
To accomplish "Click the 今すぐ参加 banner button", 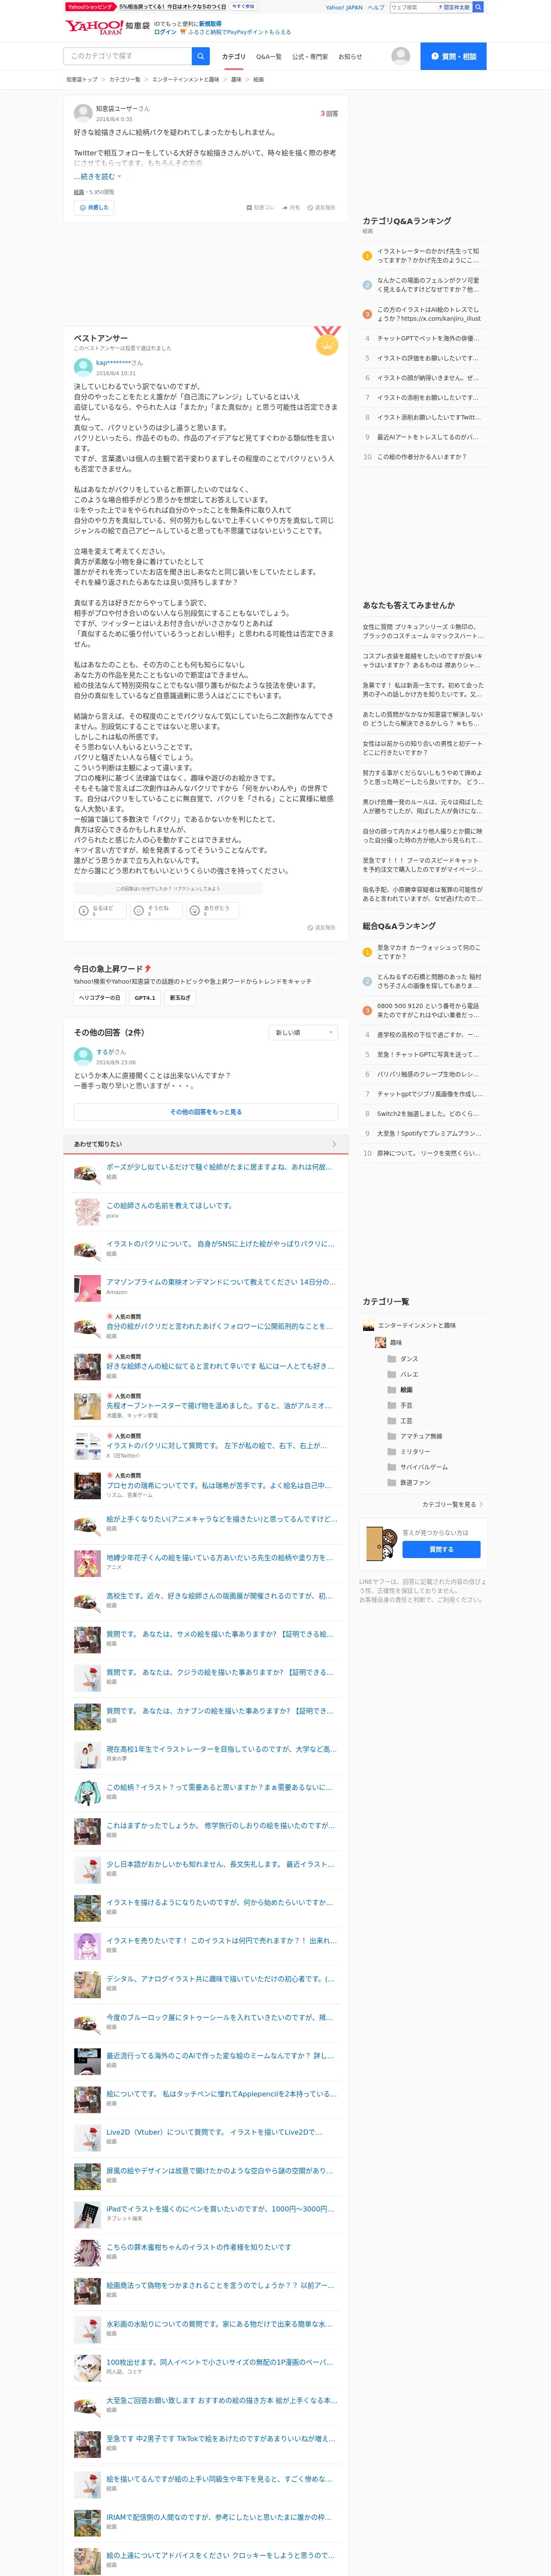I will (243, 6).
